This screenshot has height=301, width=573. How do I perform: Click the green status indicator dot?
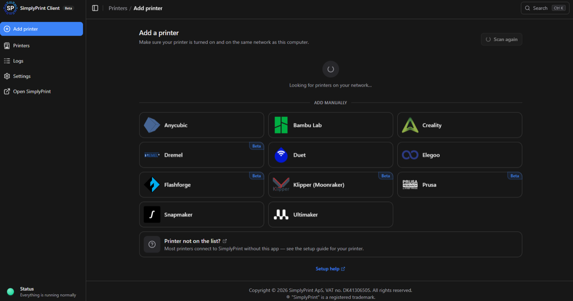(11, 291)
